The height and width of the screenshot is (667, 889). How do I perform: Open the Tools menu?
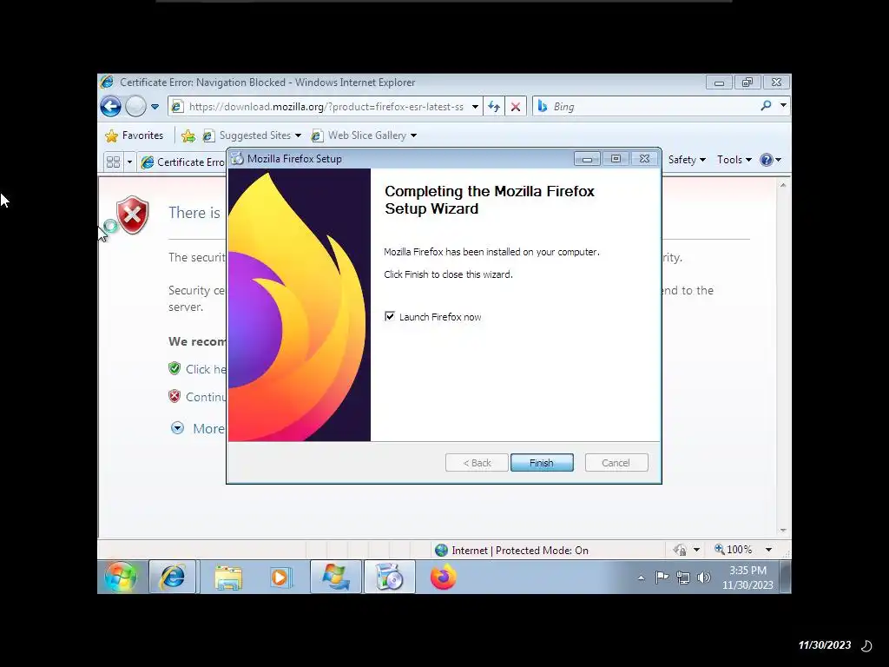click(734, 160)
